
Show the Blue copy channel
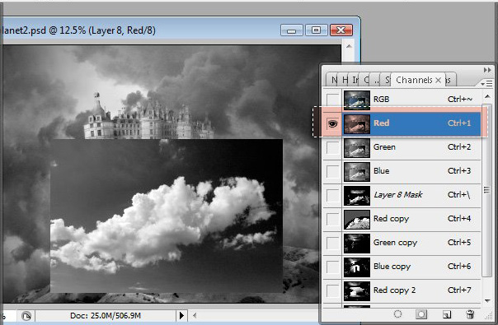[x=332, y=267]
